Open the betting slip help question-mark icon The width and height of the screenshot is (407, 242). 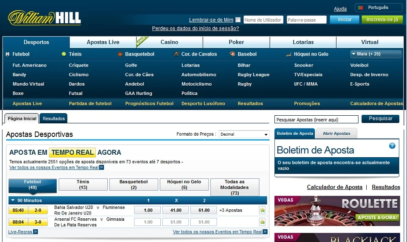(x=392, y=146)
